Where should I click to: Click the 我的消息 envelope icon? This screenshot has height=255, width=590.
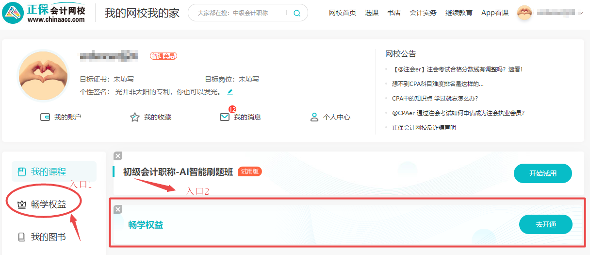(x=224, y=117)
